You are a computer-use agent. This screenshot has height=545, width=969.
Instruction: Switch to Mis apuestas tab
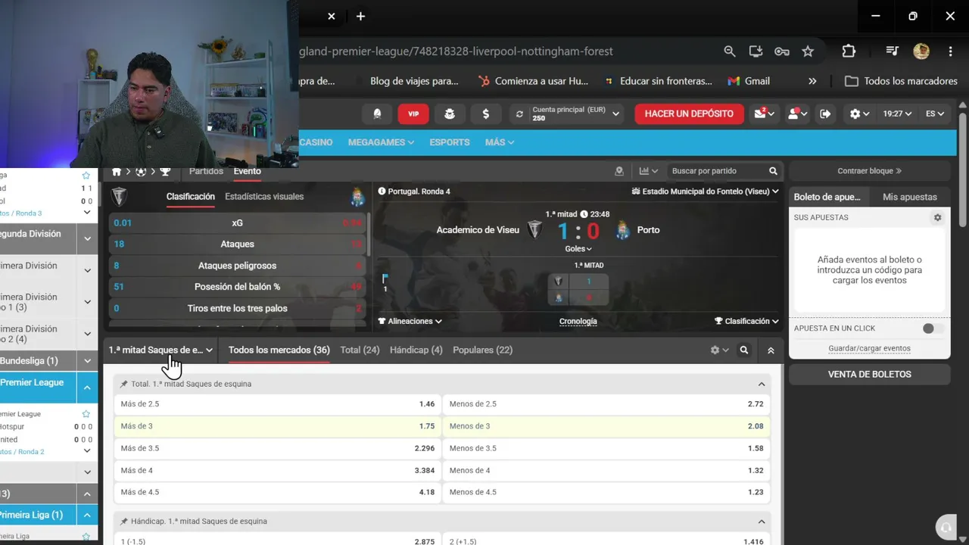[x=909, y=197]
